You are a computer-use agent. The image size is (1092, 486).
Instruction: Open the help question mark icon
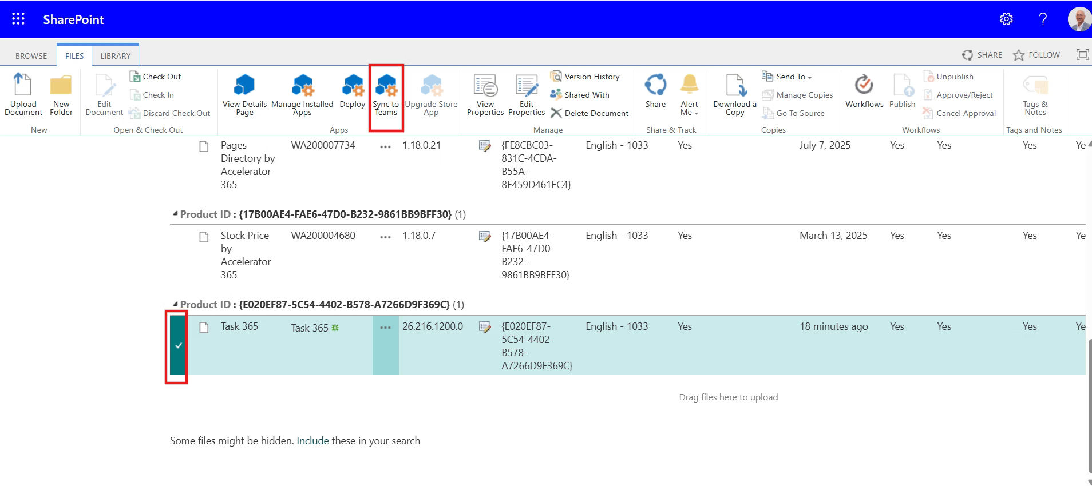click(1043, 19)
